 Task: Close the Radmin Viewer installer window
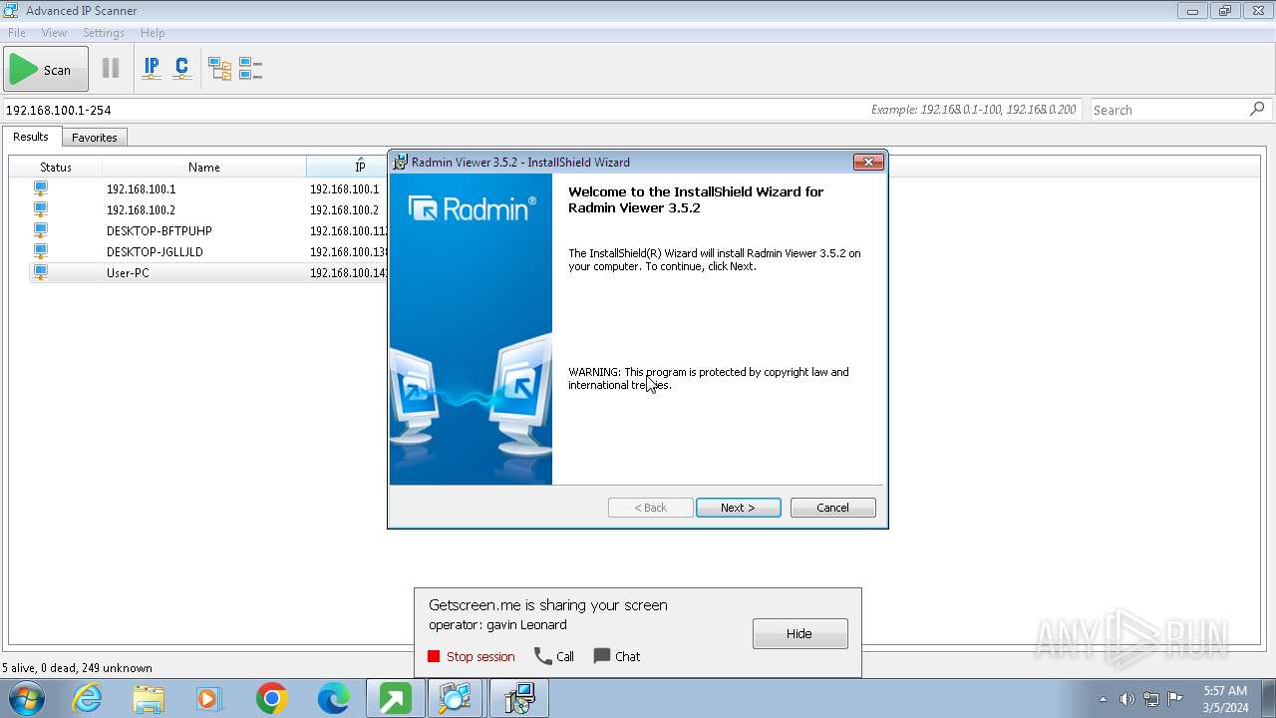tap(868, 162)
